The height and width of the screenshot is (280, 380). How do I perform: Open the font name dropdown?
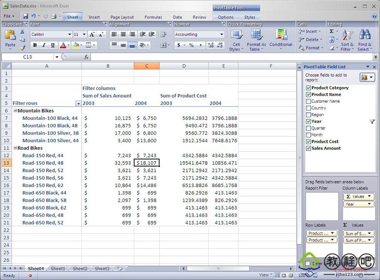click(70, 34)
